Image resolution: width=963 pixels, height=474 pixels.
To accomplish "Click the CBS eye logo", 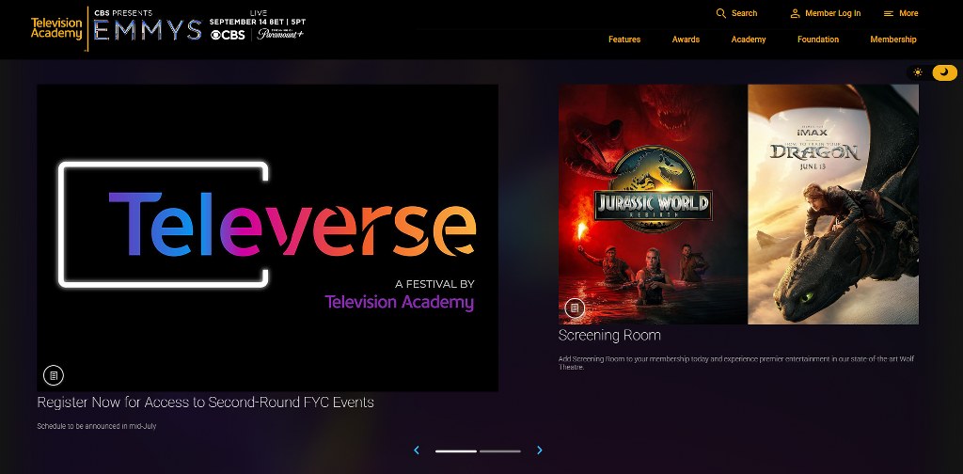I will pos(228,35).
